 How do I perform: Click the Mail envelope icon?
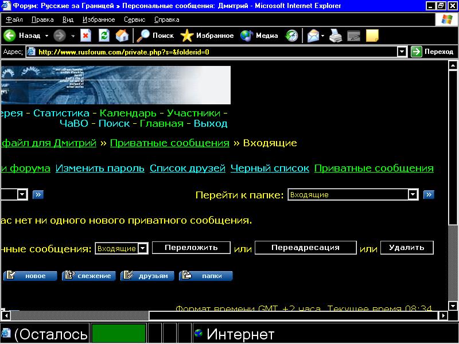tap(313, 36)
